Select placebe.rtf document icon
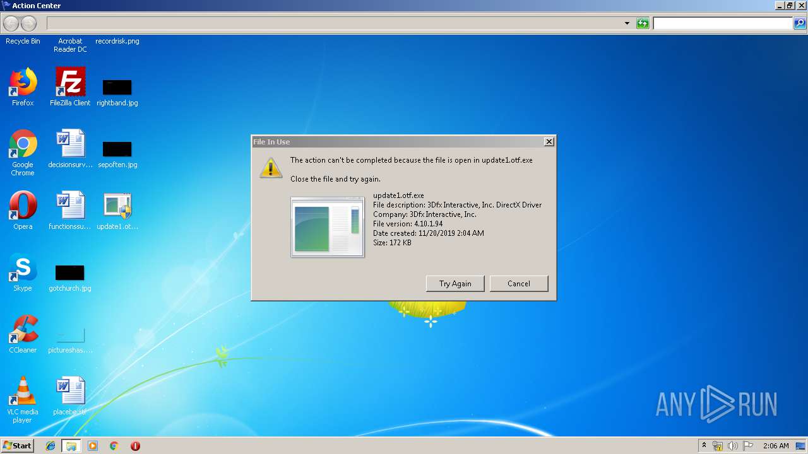The width and height of the screenshot is (808, 454). tap(70, 396)
